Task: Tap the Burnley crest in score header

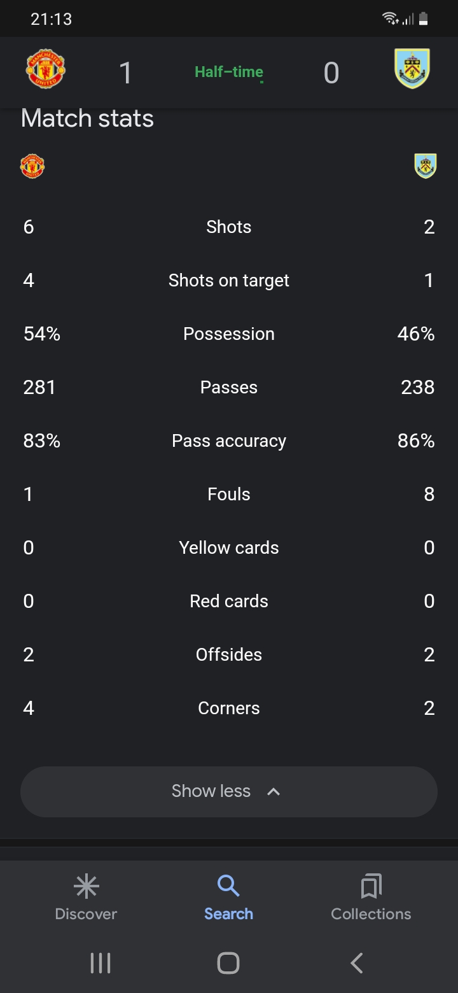Action: coord(412,69)
